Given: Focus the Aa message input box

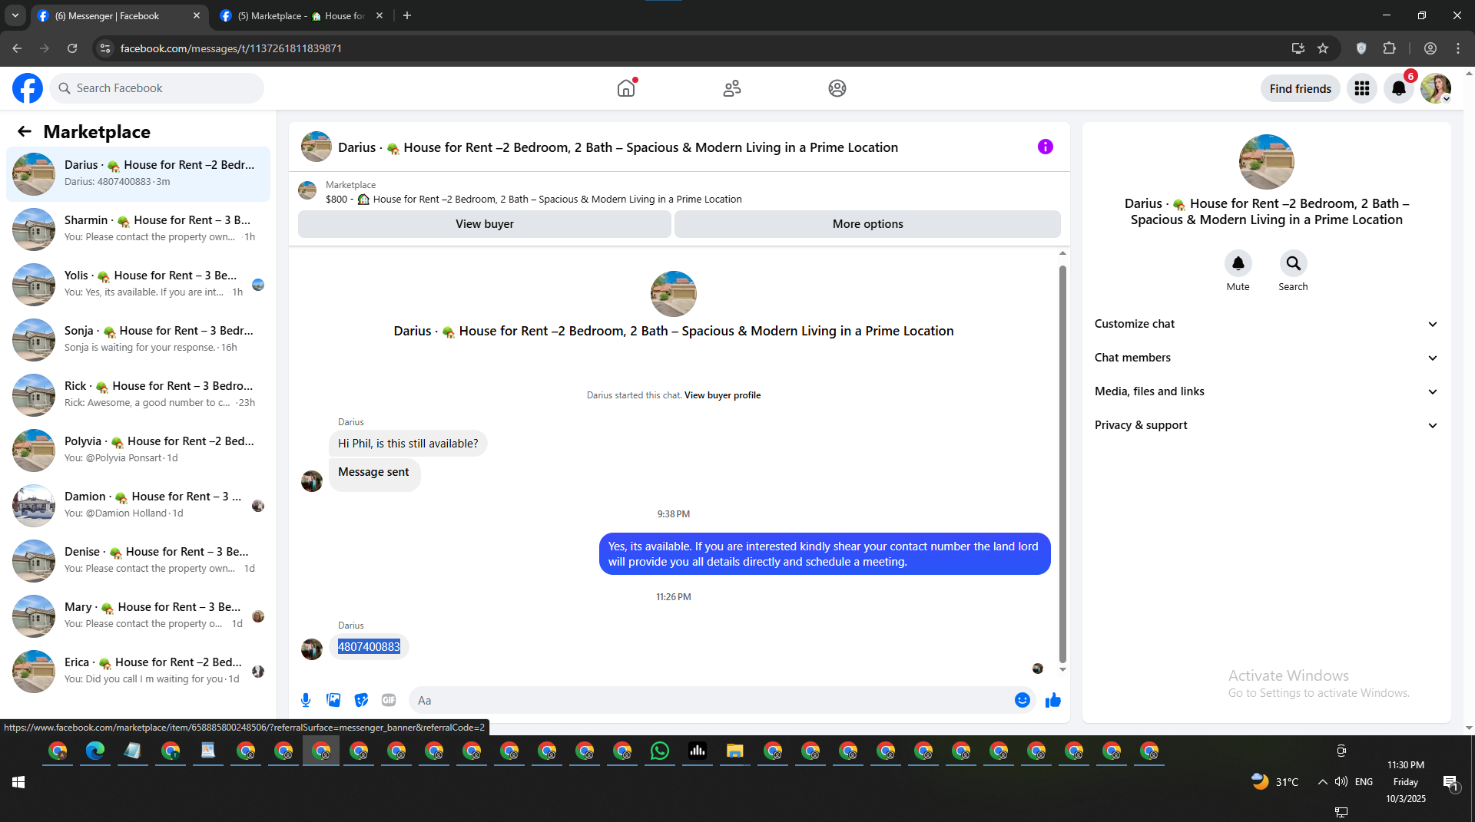Looking at the screenshot, I should pos(722,700).
